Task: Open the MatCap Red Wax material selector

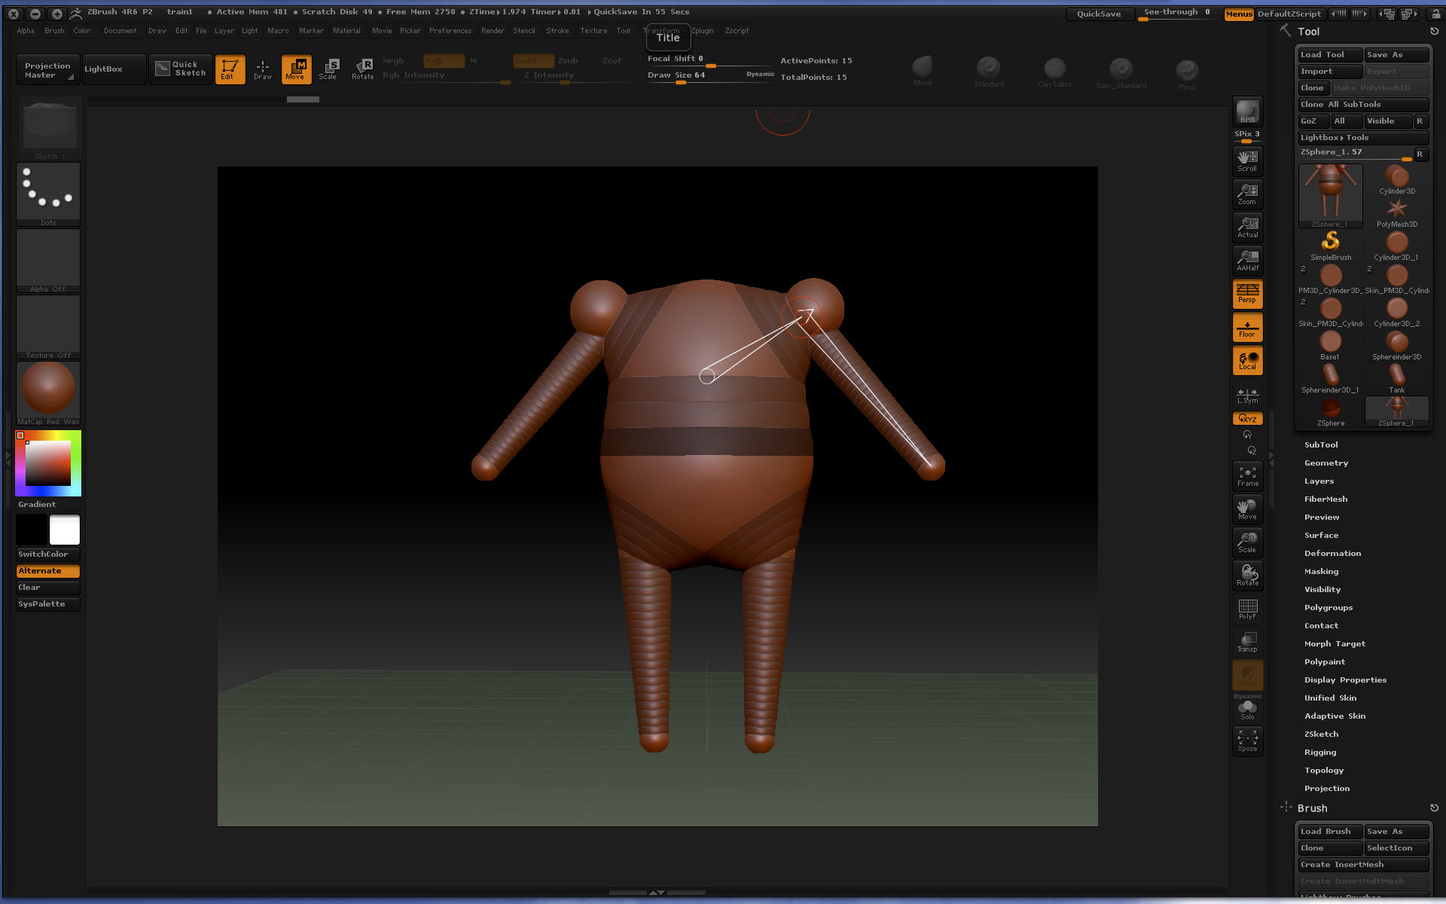Action: click(48, 392)
